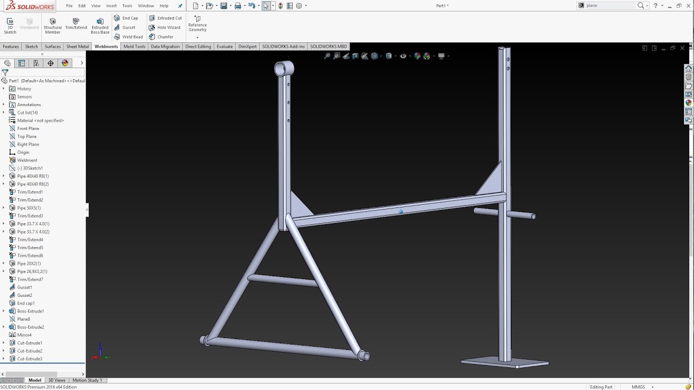Switch to the Sheet Metal tab

pos(78,47)
